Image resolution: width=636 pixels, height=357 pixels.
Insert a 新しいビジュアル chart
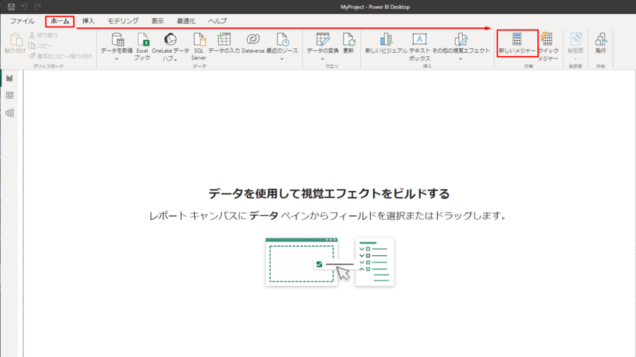(x=386, y=39)
